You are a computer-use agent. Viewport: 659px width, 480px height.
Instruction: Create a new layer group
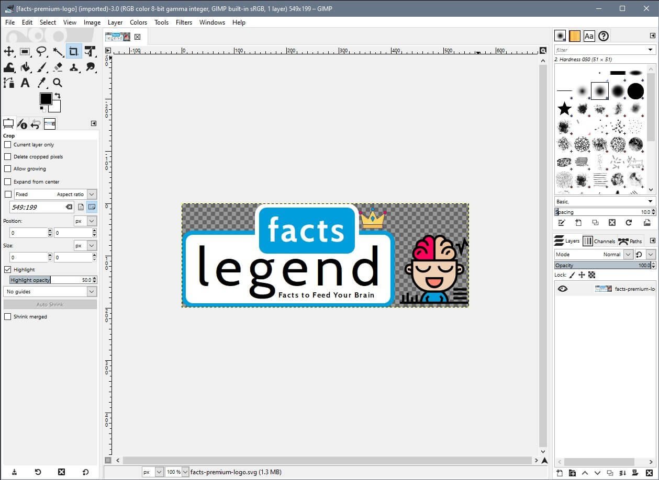[x=572, y=473]
